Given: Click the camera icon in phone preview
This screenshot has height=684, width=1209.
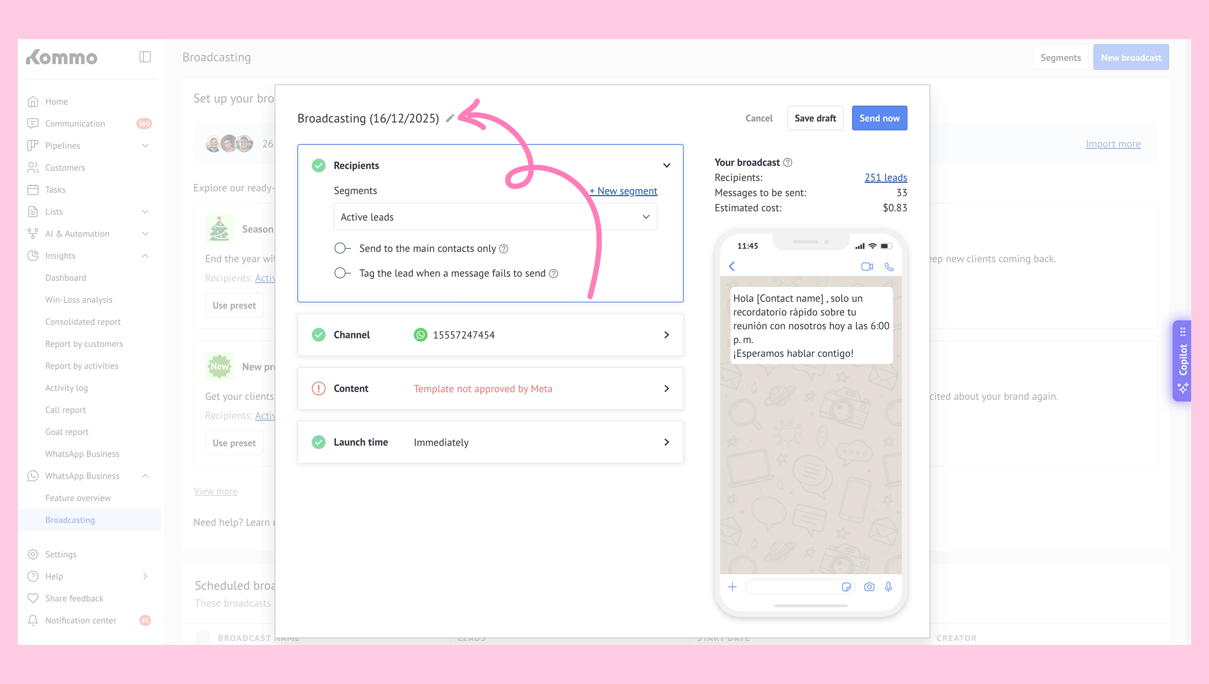Looking at the screenshot, I should click(x=869, y=587).
